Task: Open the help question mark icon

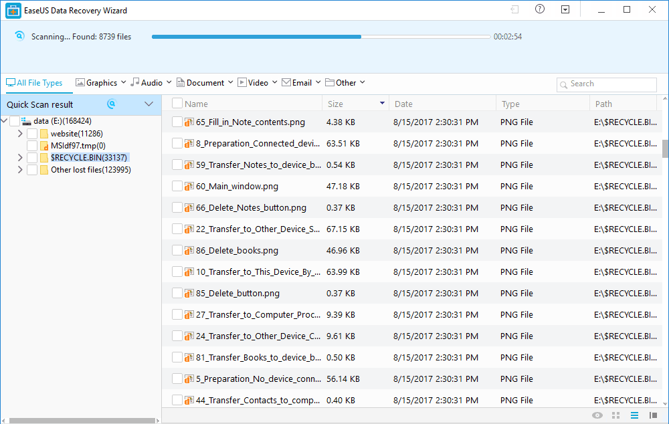Action: tap(540, 9)
